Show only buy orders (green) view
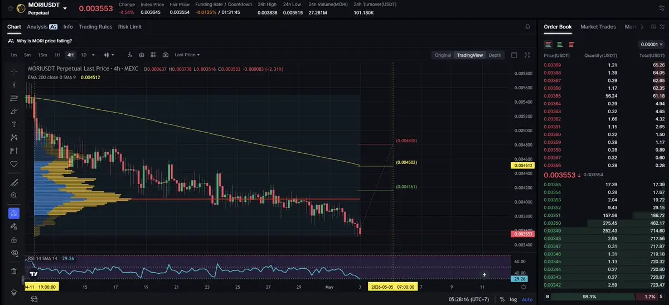The image size is (669, 305). (560, 45)
